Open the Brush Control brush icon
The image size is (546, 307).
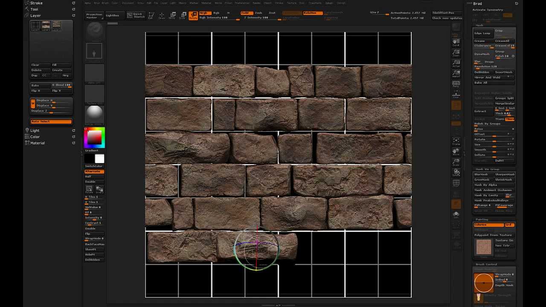(484, 283)
